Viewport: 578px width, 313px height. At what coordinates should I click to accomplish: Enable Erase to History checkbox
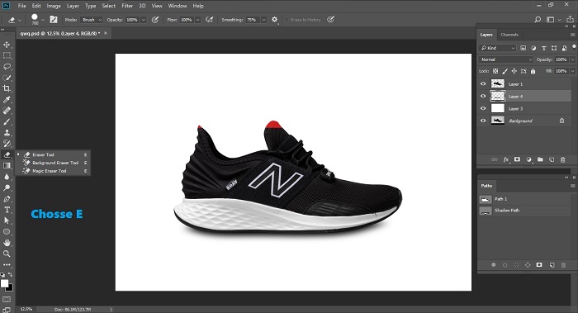click(x=287, y=20)
